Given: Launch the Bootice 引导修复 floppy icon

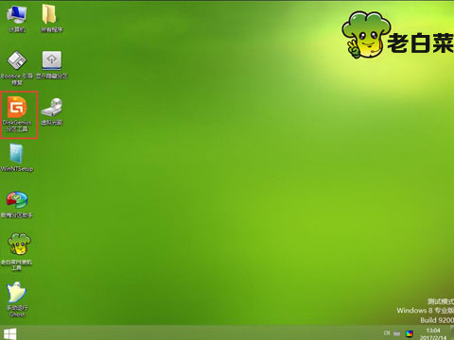Looking at the screenshot, I should point(17,68).
